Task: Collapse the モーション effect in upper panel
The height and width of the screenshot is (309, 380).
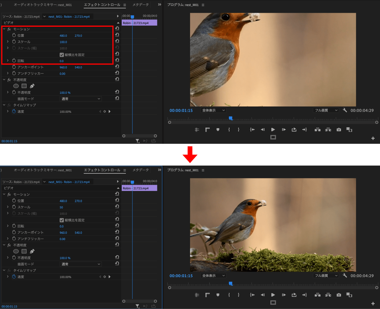Action: pyautogui.click(x=4, y=29)
